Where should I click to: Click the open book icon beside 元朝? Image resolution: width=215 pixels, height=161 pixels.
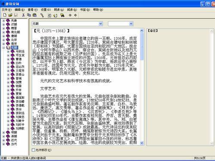tap(8, 48)
